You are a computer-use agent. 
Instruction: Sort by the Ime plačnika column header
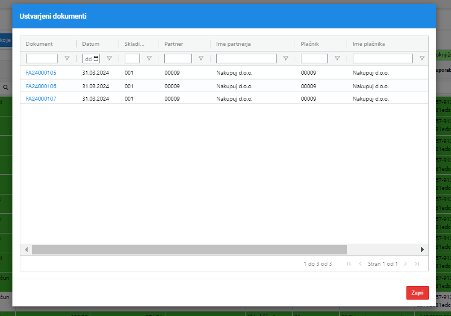(369, 44)
